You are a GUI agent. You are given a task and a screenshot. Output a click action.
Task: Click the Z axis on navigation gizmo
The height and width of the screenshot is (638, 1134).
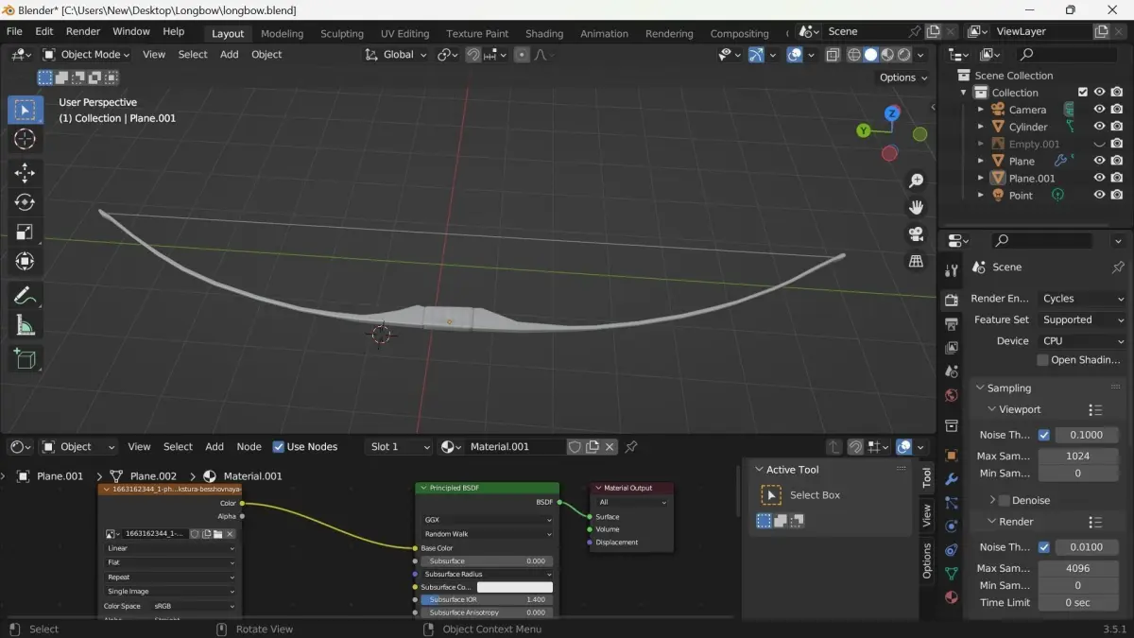[892, 113]
